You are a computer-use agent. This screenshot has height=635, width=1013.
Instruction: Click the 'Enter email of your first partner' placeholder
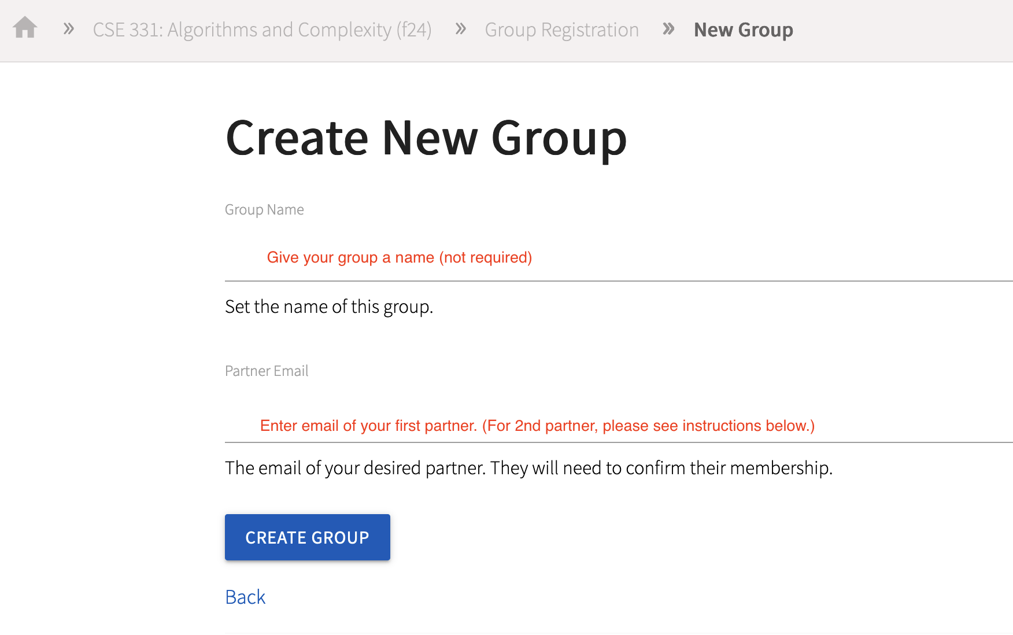tap(537, 426)
